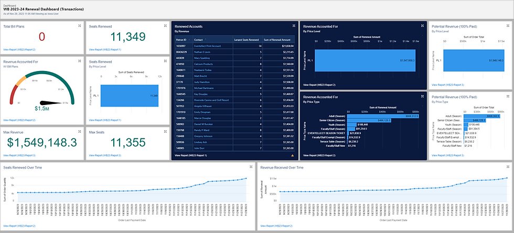Image resolution: width=514 pixels, height=233 pixels.
Task: Open contact Michael Bartmann
Action: click(204, 88)
